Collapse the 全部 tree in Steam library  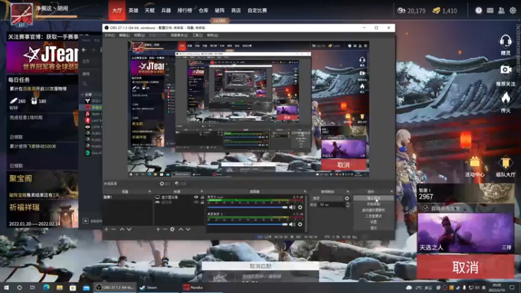coord(82,94)
